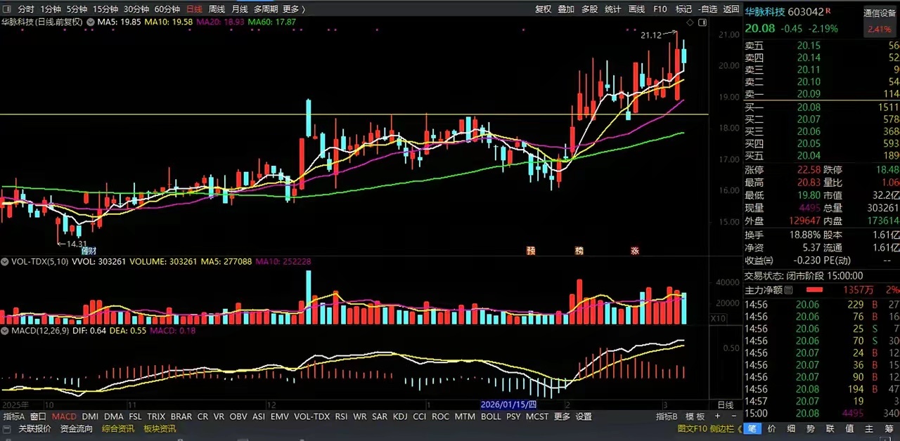Open the 统计 statistics tool
Image resolution: width=900 pixels, height=441 pixels.
point(612,9)
